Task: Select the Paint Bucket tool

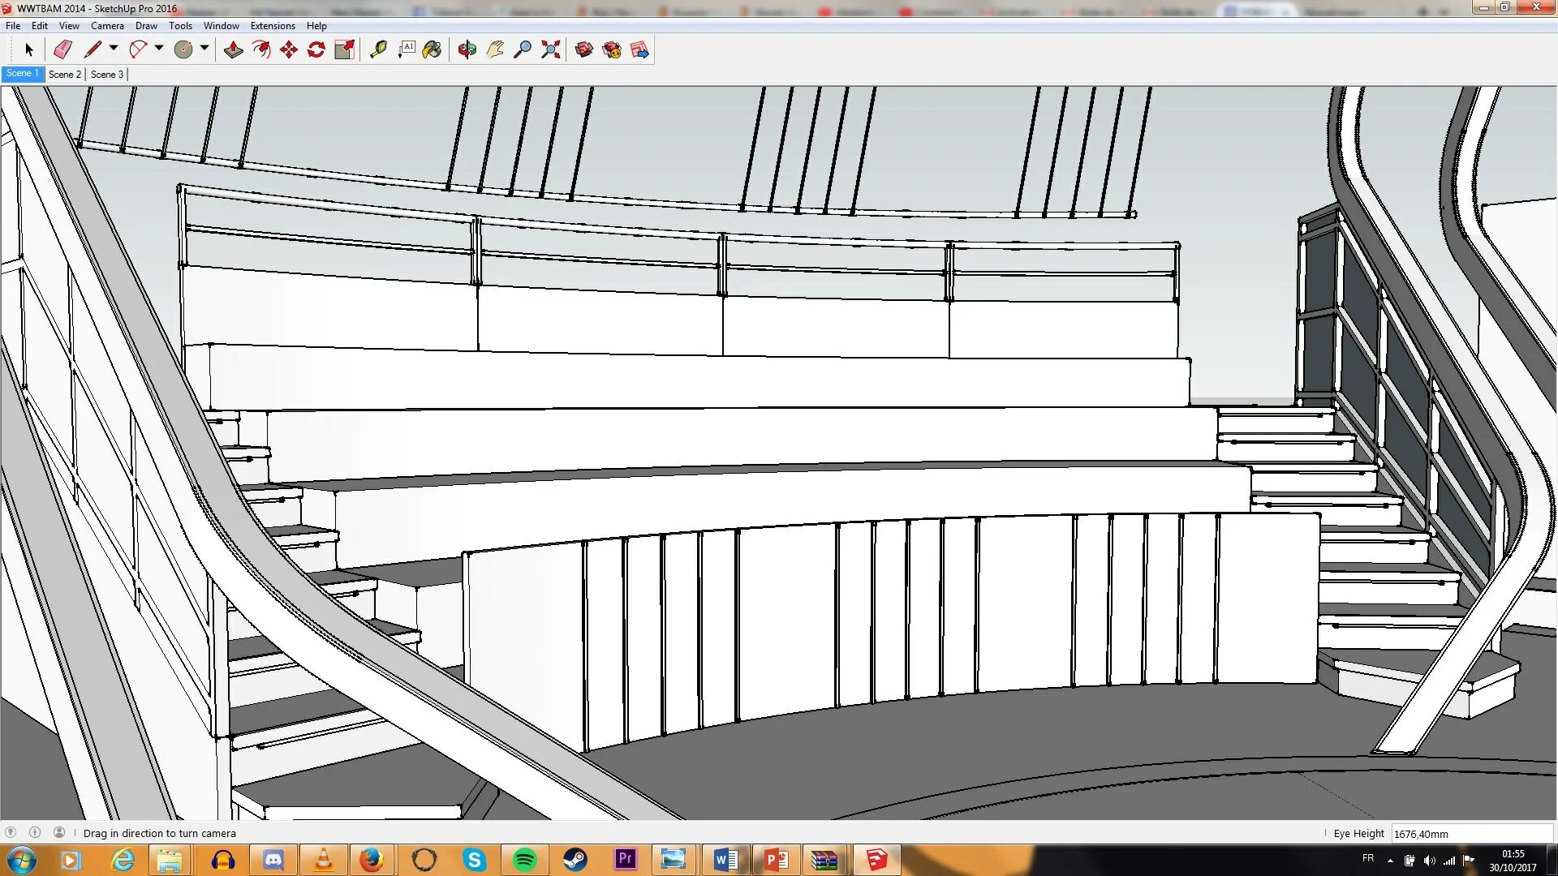Action: coord(433,49)
